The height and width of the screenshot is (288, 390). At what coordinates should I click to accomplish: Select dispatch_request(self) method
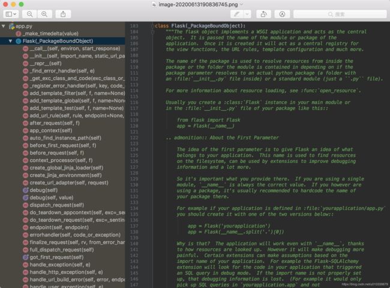57,205
